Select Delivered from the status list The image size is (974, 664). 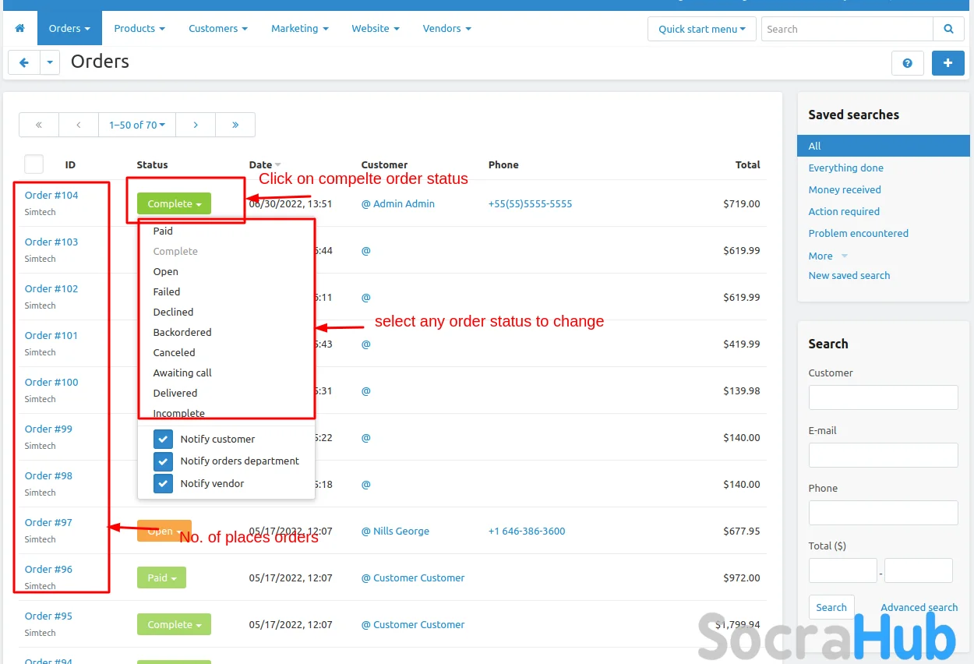[x=175, y=393]
